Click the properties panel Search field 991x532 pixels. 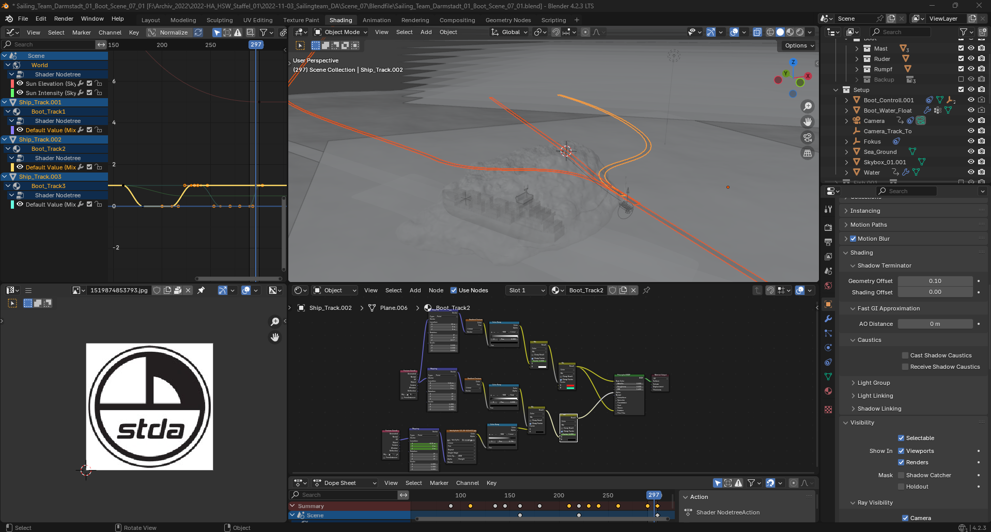point(907,191)
